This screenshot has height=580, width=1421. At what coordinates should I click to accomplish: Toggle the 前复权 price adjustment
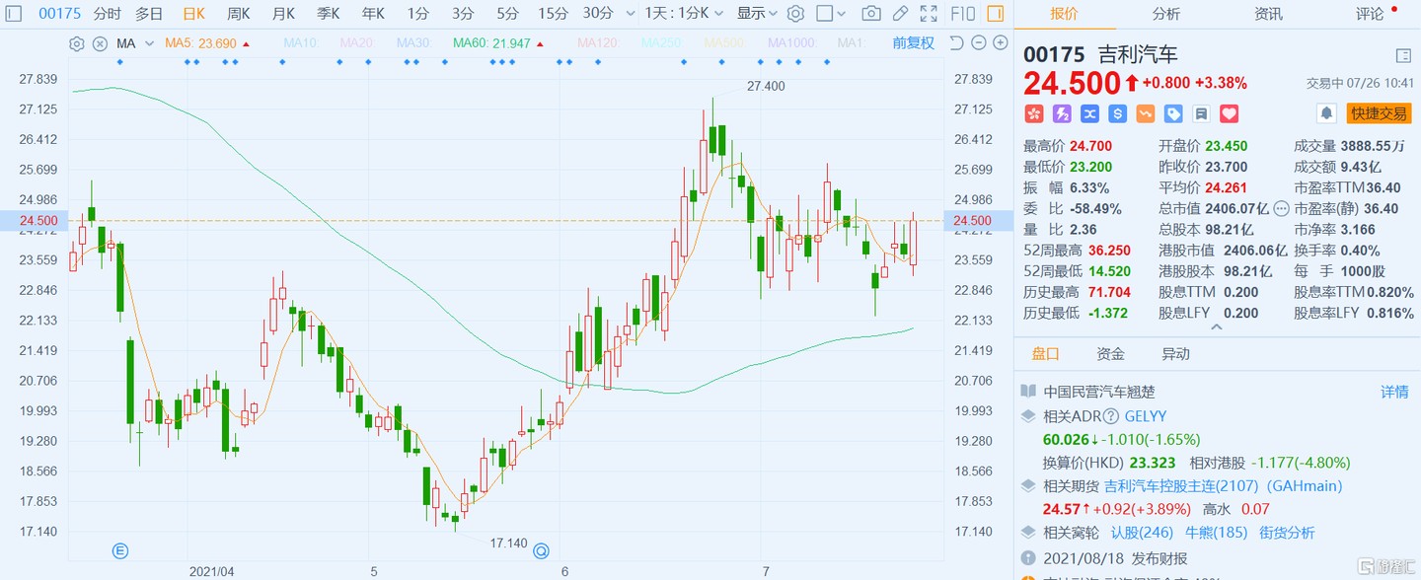913,43
